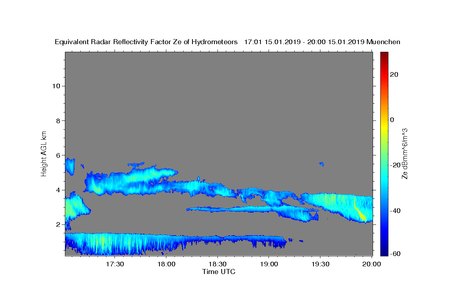The image size is (461, 307).
Task: Click the height tick label '6'
Action: tap(58, 155)
